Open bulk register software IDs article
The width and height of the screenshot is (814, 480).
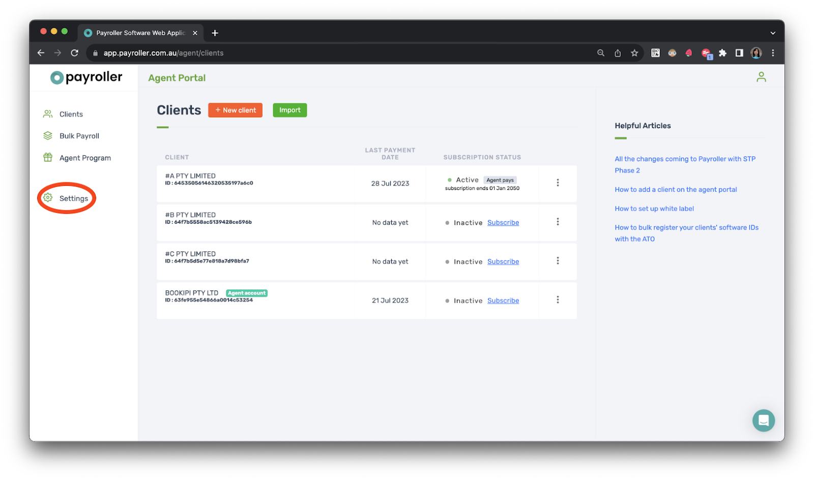[x=686, y=234]
